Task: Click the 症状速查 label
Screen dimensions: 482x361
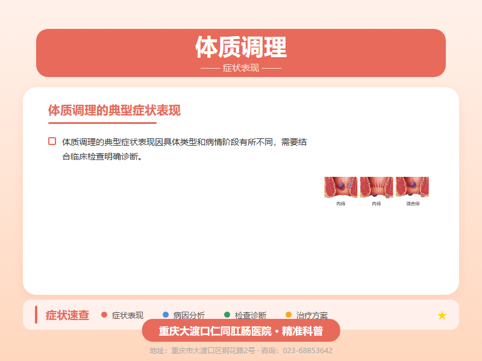Action: (x=67, y=315)
